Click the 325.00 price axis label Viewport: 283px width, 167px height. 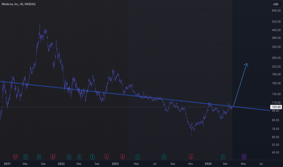(x=276, y=47)
